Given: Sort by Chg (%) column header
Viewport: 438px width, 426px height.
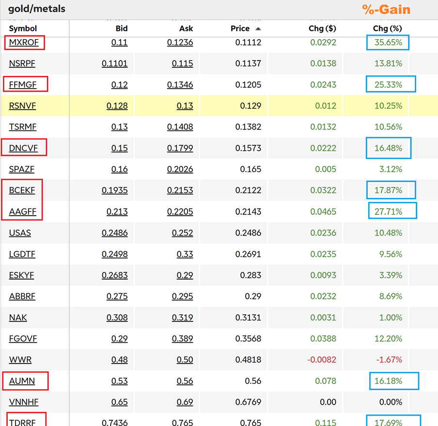Looking at the screenshot, I should pyautogui.click(x=387, y=29).
